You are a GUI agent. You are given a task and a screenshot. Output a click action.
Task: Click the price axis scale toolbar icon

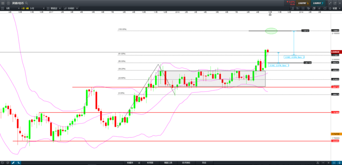click(293, 8)
